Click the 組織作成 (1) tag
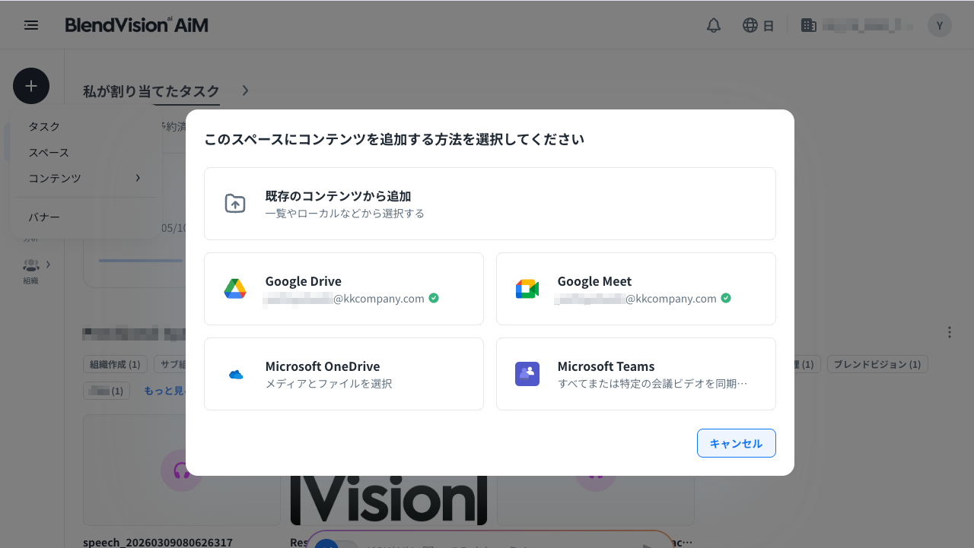The image size is (974, 548). [x=115, y=364]
